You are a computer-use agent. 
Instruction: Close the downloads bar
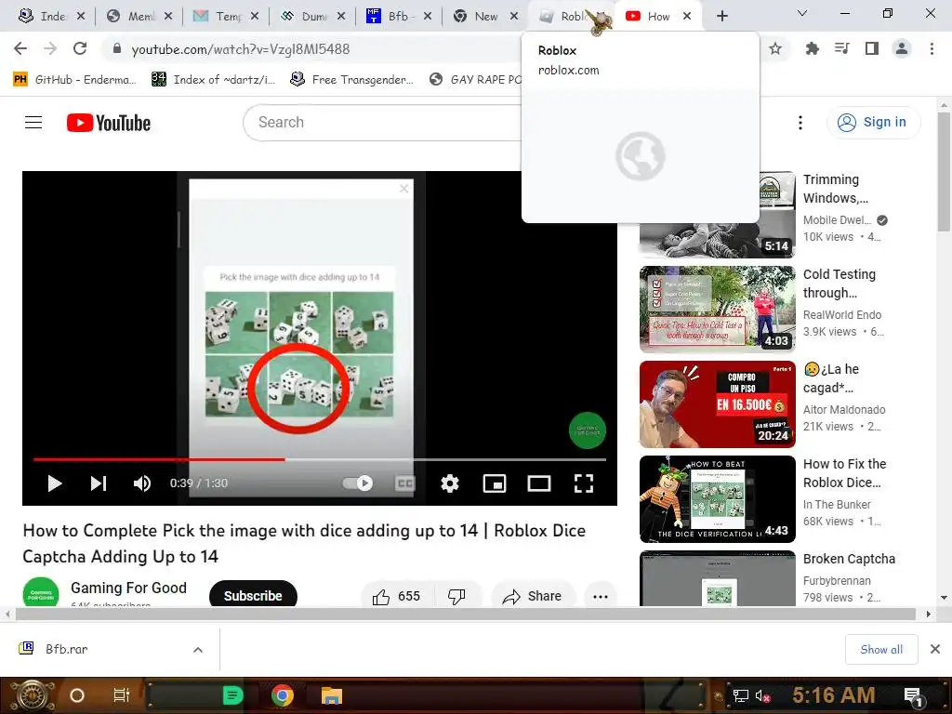point(935,649)
